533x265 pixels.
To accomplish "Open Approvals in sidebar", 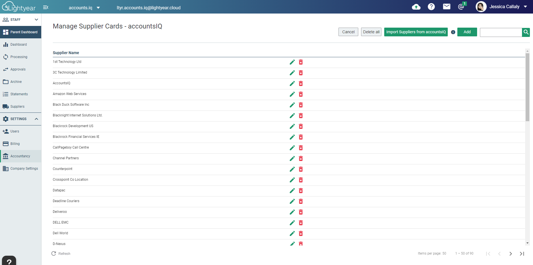I will [x=21, y=69].
